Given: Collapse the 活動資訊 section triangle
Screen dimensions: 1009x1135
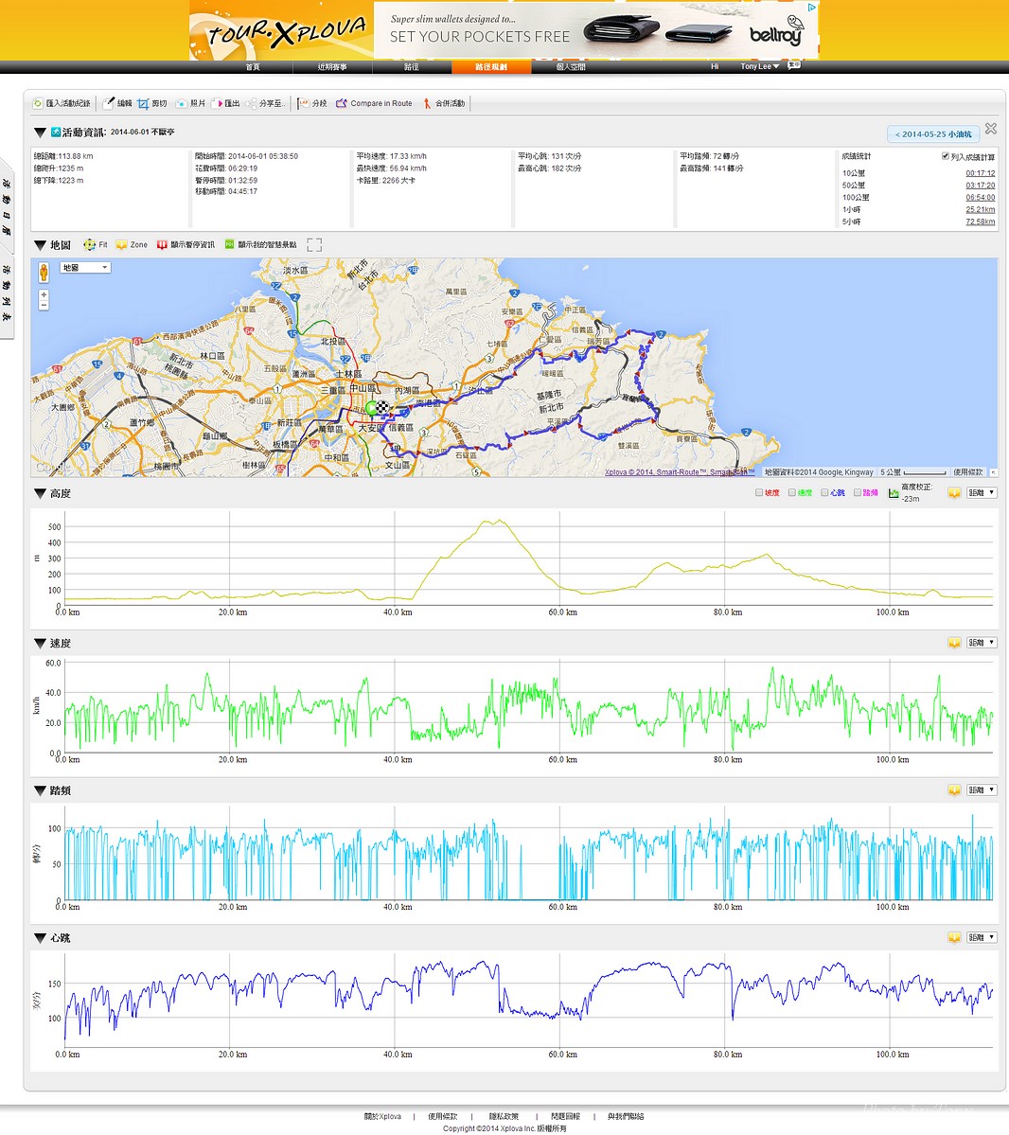Looking at the screenshot, I should (40, 133).
